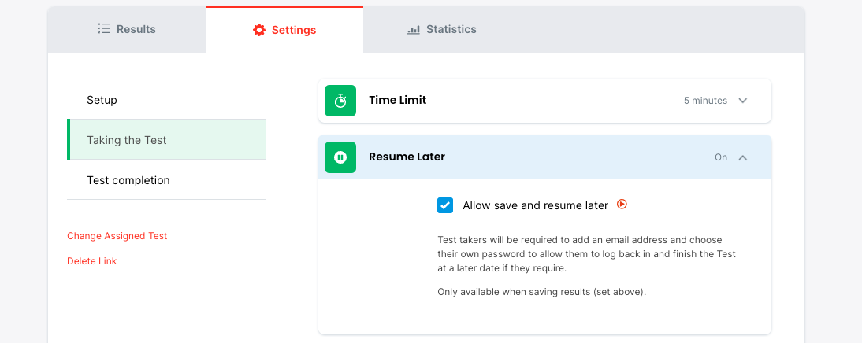Select Taking the Test sidebar item
Viewport: 862px width, 343px height.
tap(127, 140)
